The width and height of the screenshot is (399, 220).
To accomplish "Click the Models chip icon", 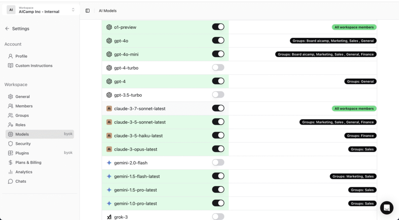I will 11,134.
